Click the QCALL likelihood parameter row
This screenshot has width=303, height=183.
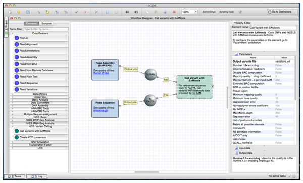[263, 143]
